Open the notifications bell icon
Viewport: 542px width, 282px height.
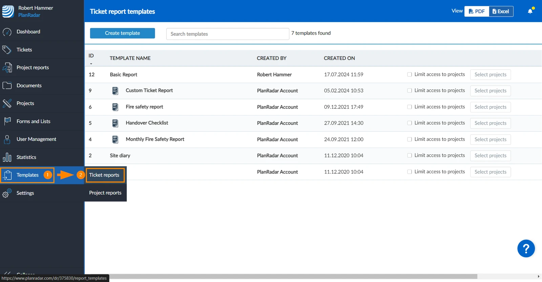pyautogui.click(x=530, y=11)
